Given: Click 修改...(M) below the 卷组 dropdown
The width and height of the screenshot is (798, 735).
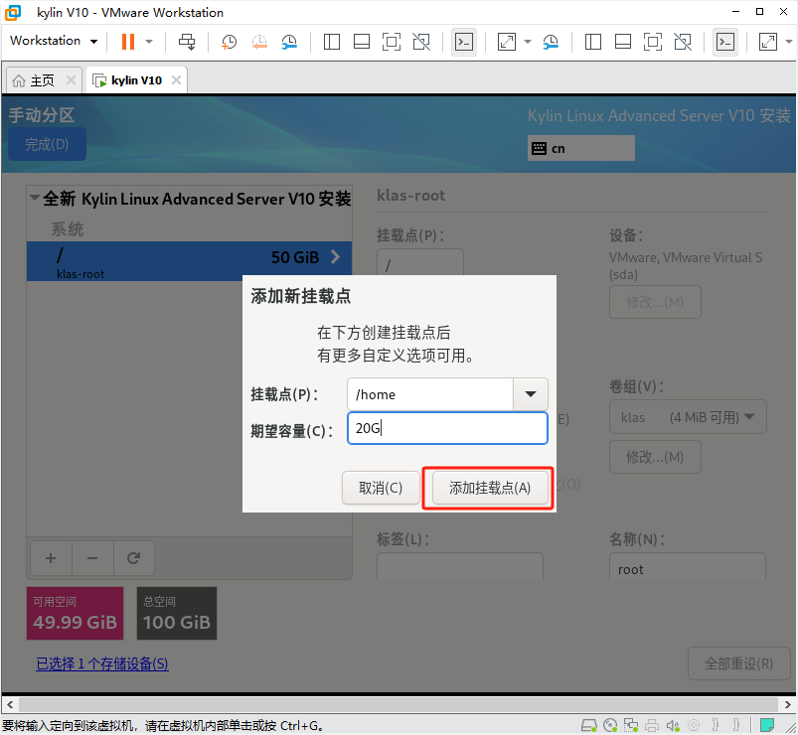Looking at the screenshot, I should pos(655,457).
